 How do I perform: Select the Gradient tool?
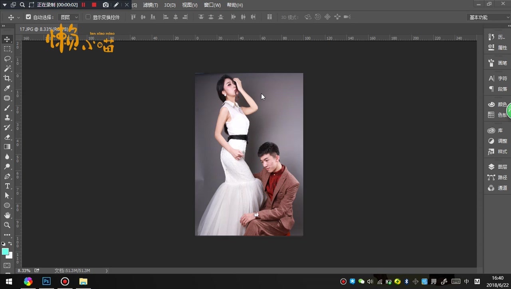tap(7, 147)
